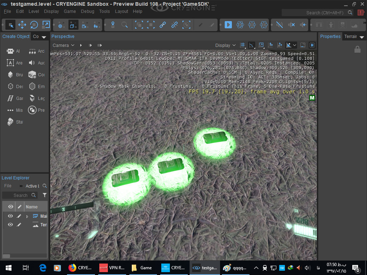Switch to world coordinate system icon
The image size is (367, 275).
(61, 25)
